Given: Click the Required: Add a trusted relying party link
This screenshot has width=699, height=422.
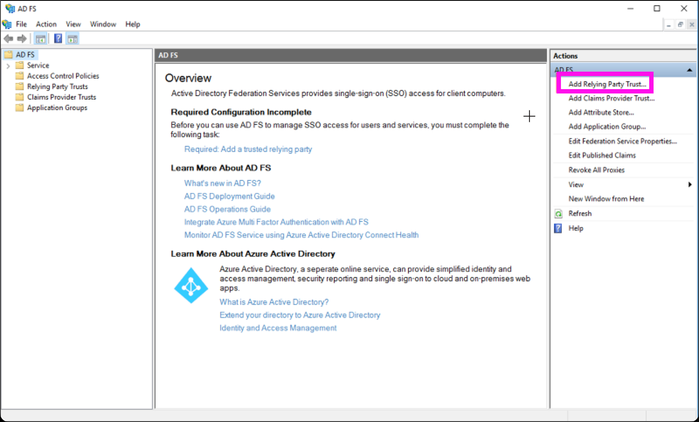Looking at the screenshot, I should 248,149.
